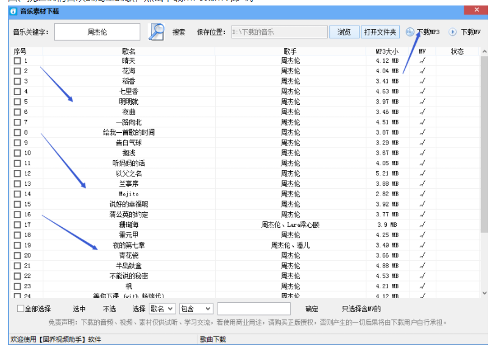Click the 不选 deselect option

coord(109,309)
